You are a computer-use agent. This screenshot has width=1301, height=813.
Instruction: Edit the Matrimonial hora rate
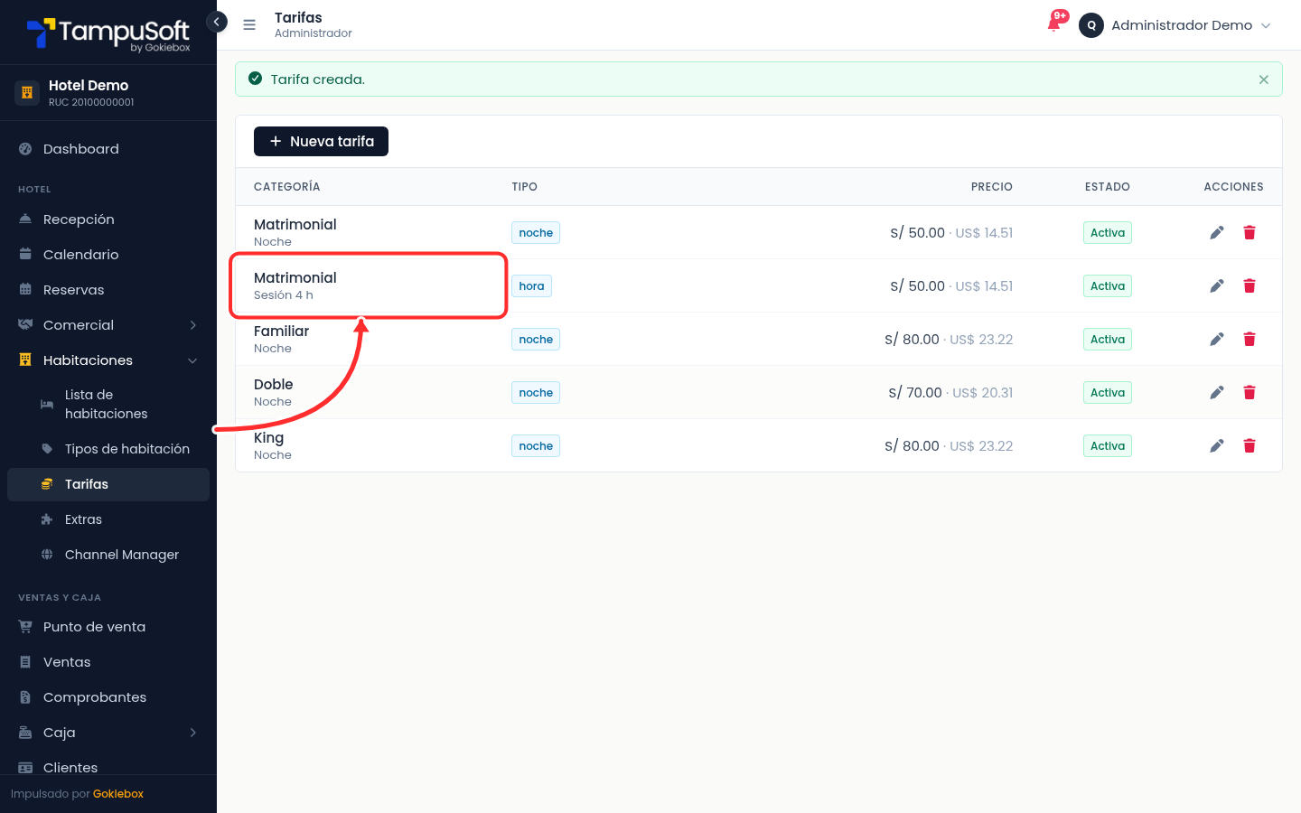point(1217,286)
